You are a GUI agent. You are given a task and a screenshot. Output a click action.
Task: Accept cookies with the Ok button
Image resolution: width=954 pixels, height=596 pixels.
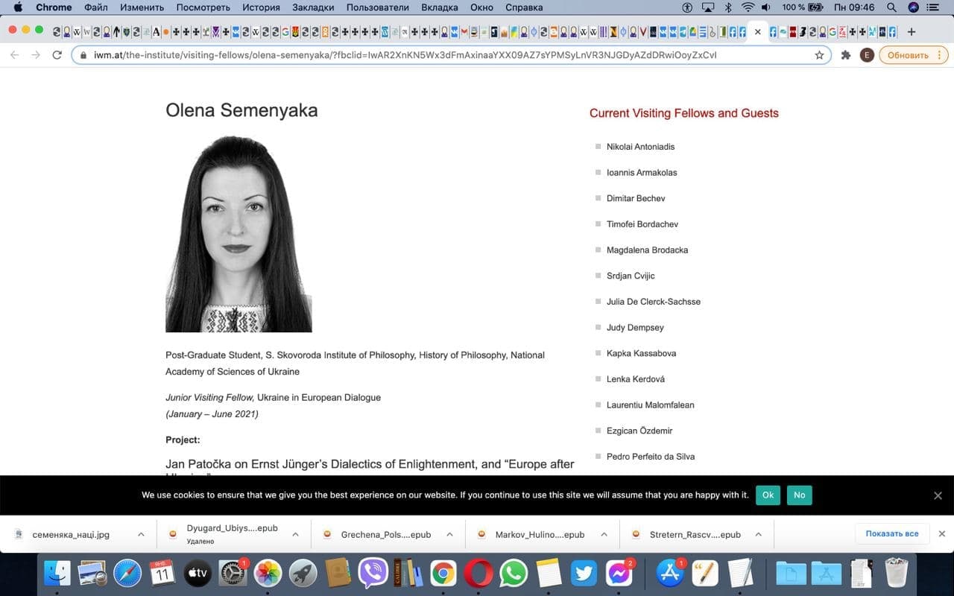pyautogui.click(x=768, y=495)
